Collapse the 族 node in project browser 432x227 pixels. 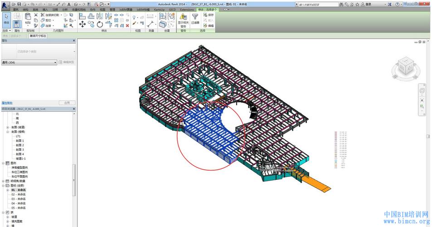(3, 212)
